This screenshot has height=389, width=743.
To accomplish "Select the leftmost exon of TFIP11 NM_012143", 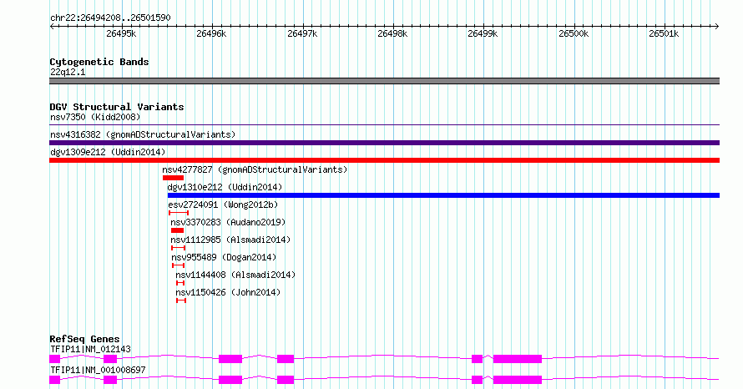I will [x=54, y=359].
